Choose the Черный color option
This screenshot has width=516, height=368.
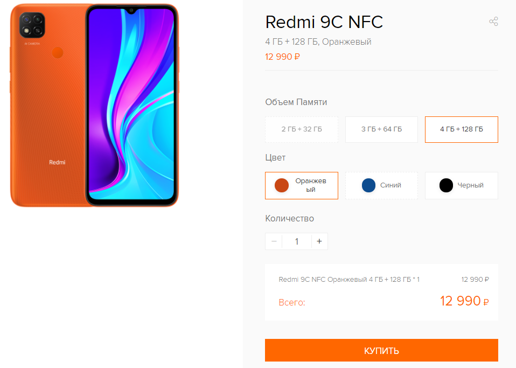[461, 185]
